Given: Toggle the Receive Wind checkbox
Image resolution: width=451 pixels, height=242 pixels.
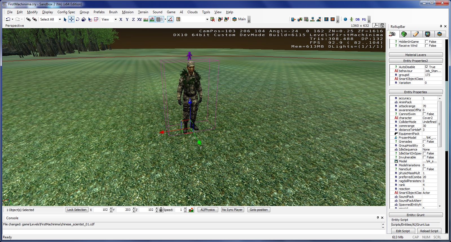Looking at the screenshot, I should tap(426, 46).
